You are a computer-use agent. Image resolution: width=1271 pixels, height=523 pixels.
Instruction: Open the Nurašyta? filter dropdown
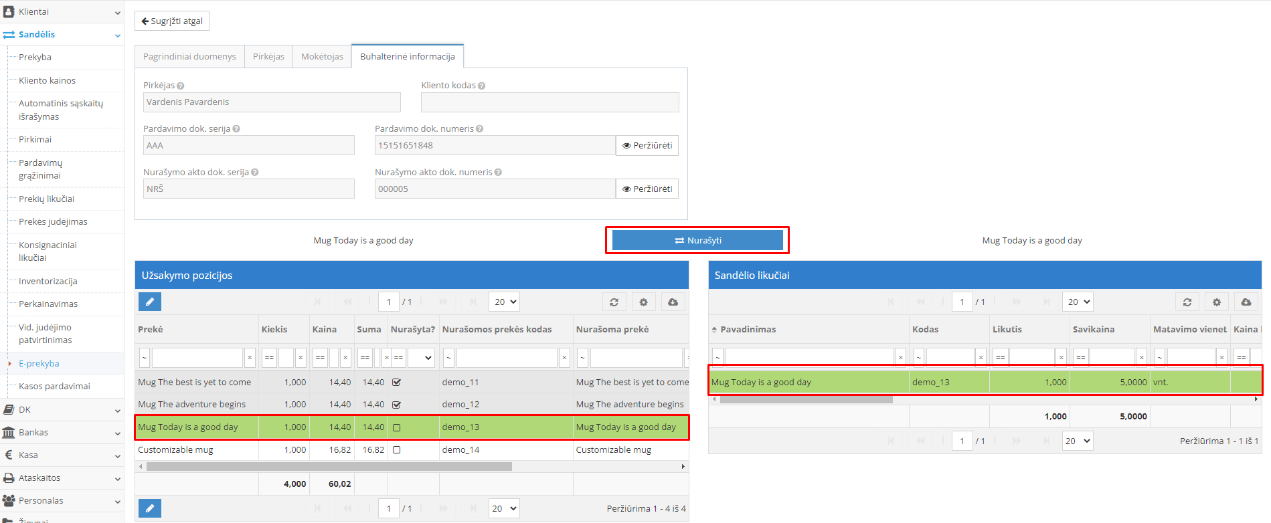click(x=421, y=358)
